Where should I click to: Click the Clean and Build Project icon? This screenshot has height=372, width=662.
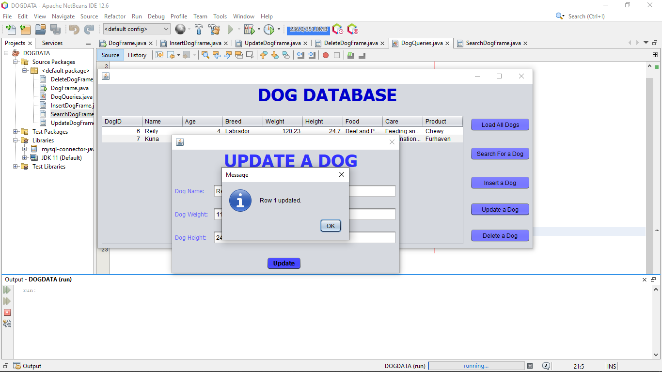214,30
